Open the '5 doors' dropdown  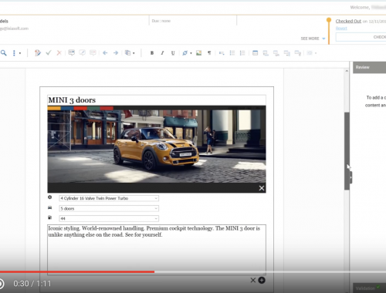pyautogui.click(x=109, y=208)
